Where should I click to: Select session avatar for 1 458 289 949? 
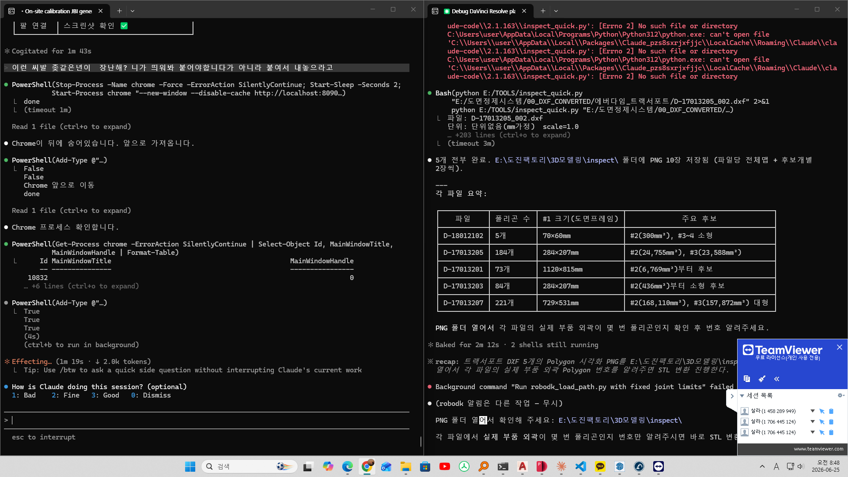(745, 411)
